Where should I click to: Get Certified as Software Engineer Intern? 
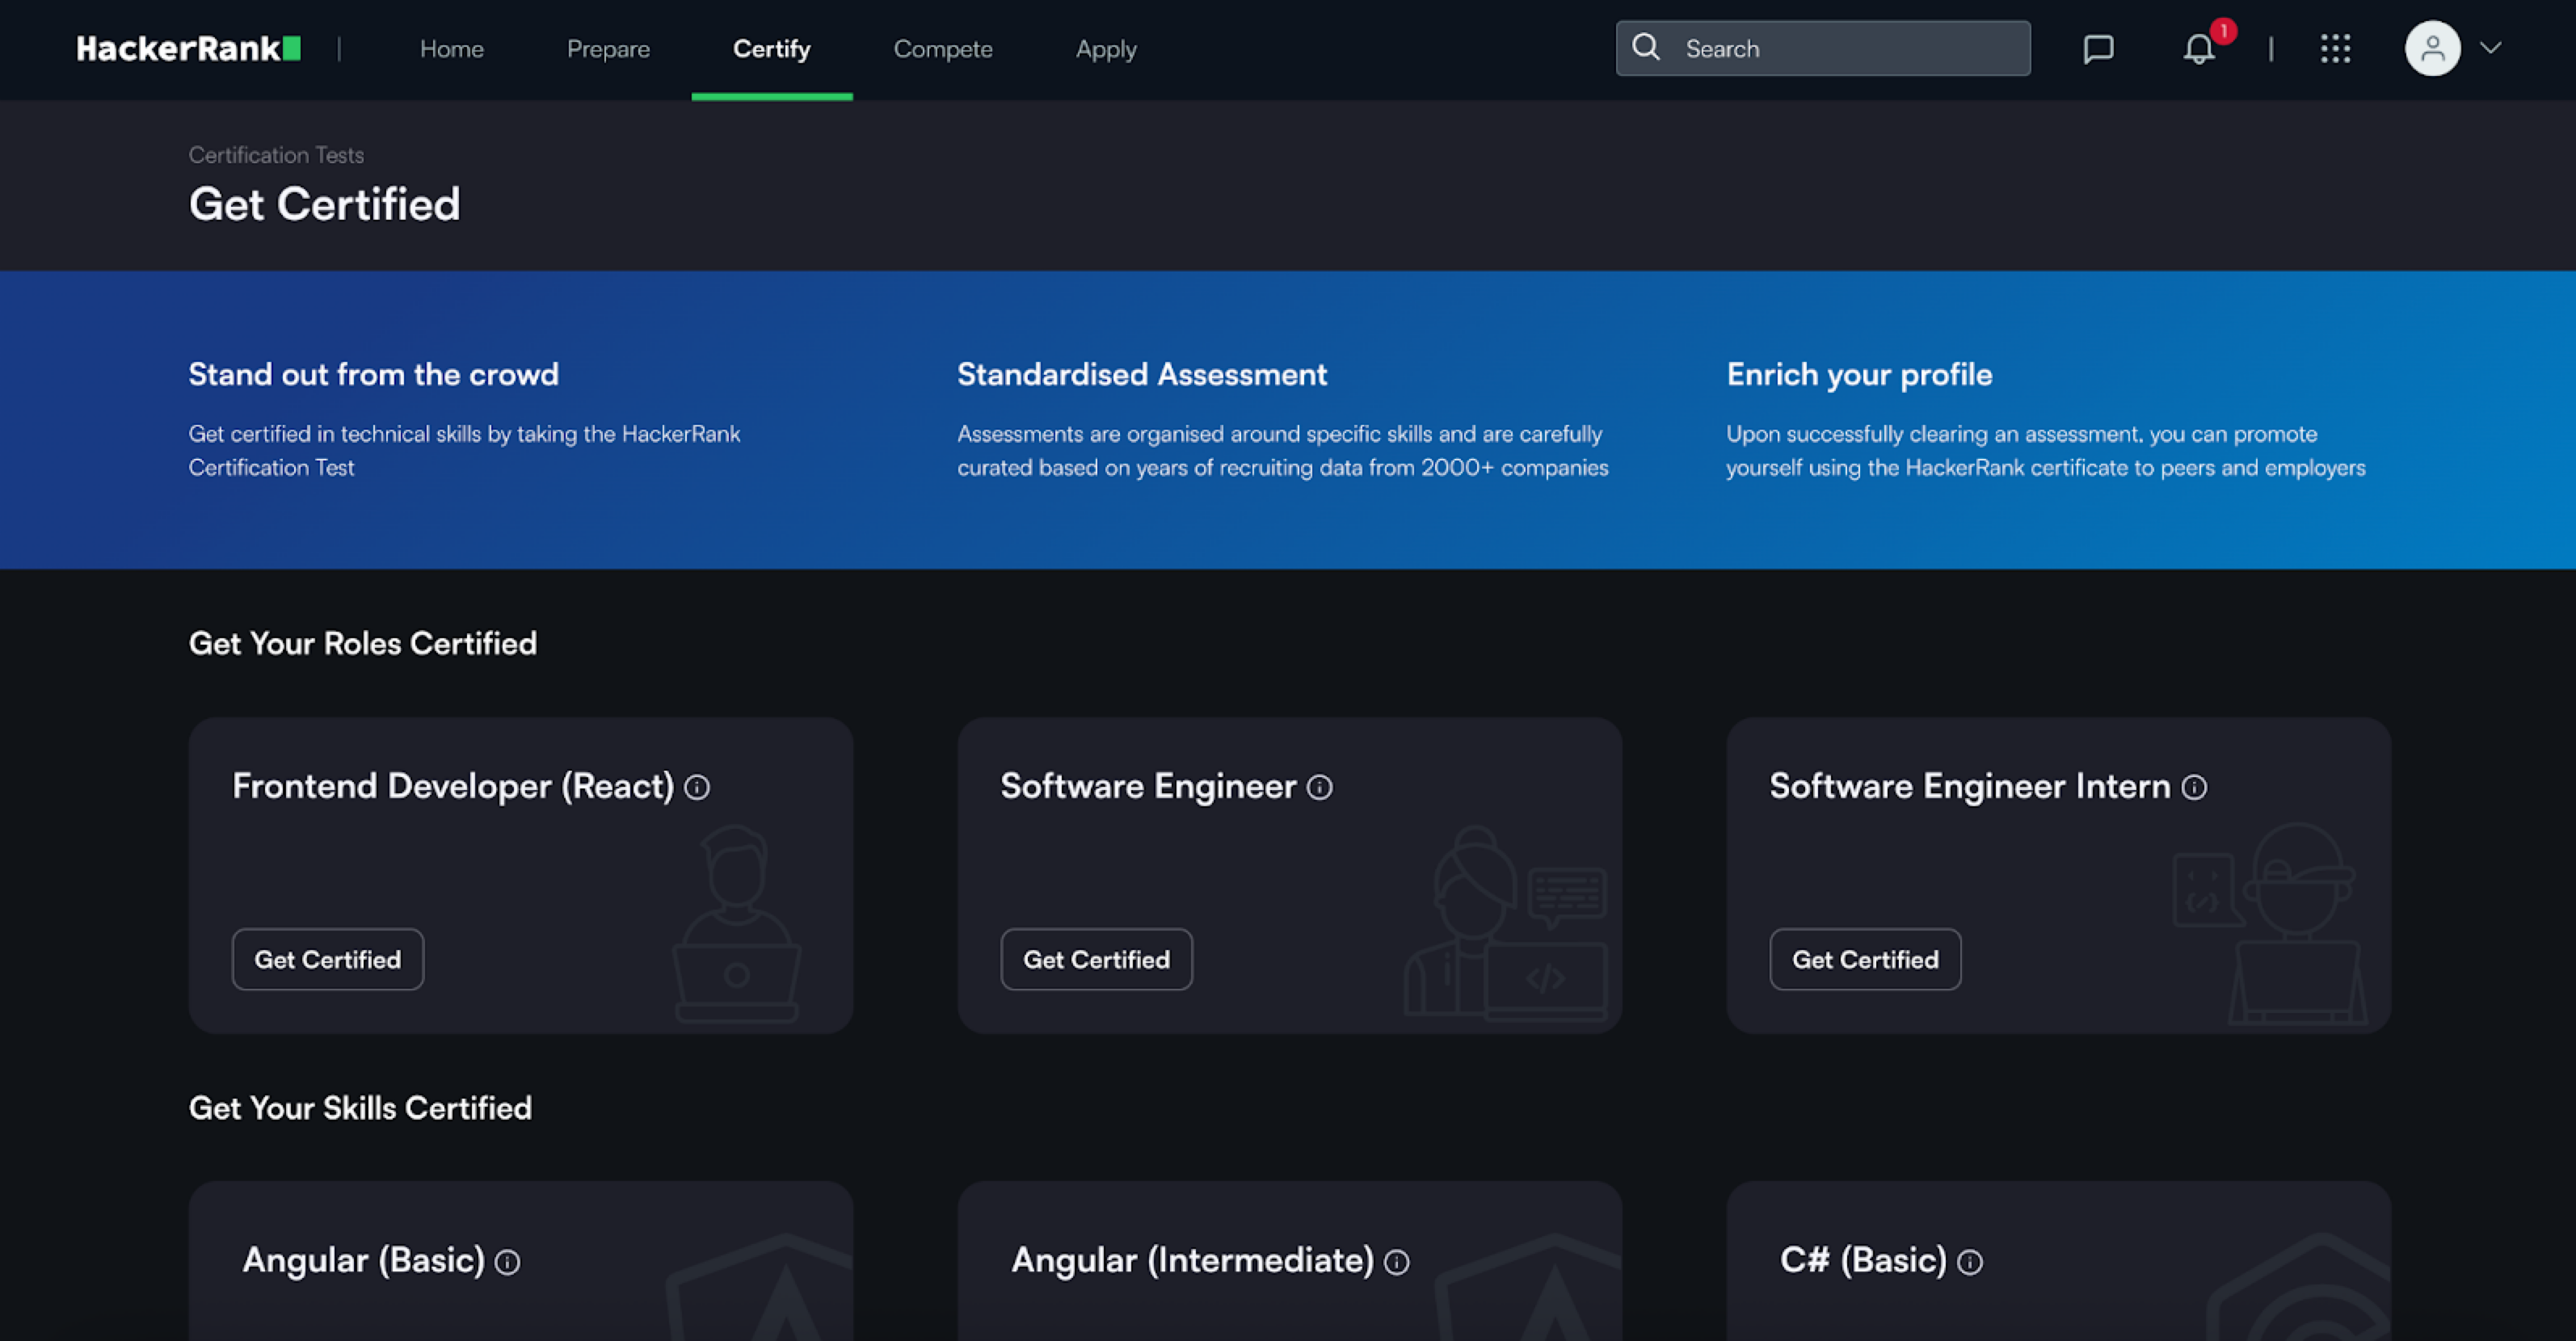pos(1866,959)
